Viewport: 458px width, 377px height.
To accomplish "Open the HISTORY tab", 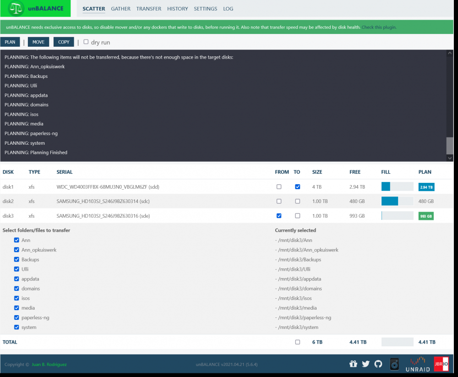I will pos(178,9).
